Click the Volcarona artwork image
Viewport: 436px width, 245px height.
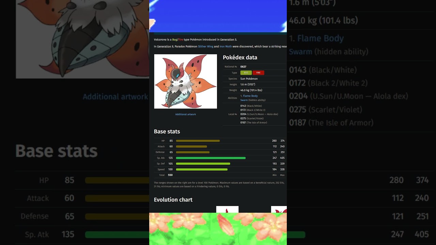pyautogui.click(x=186, y=82)
